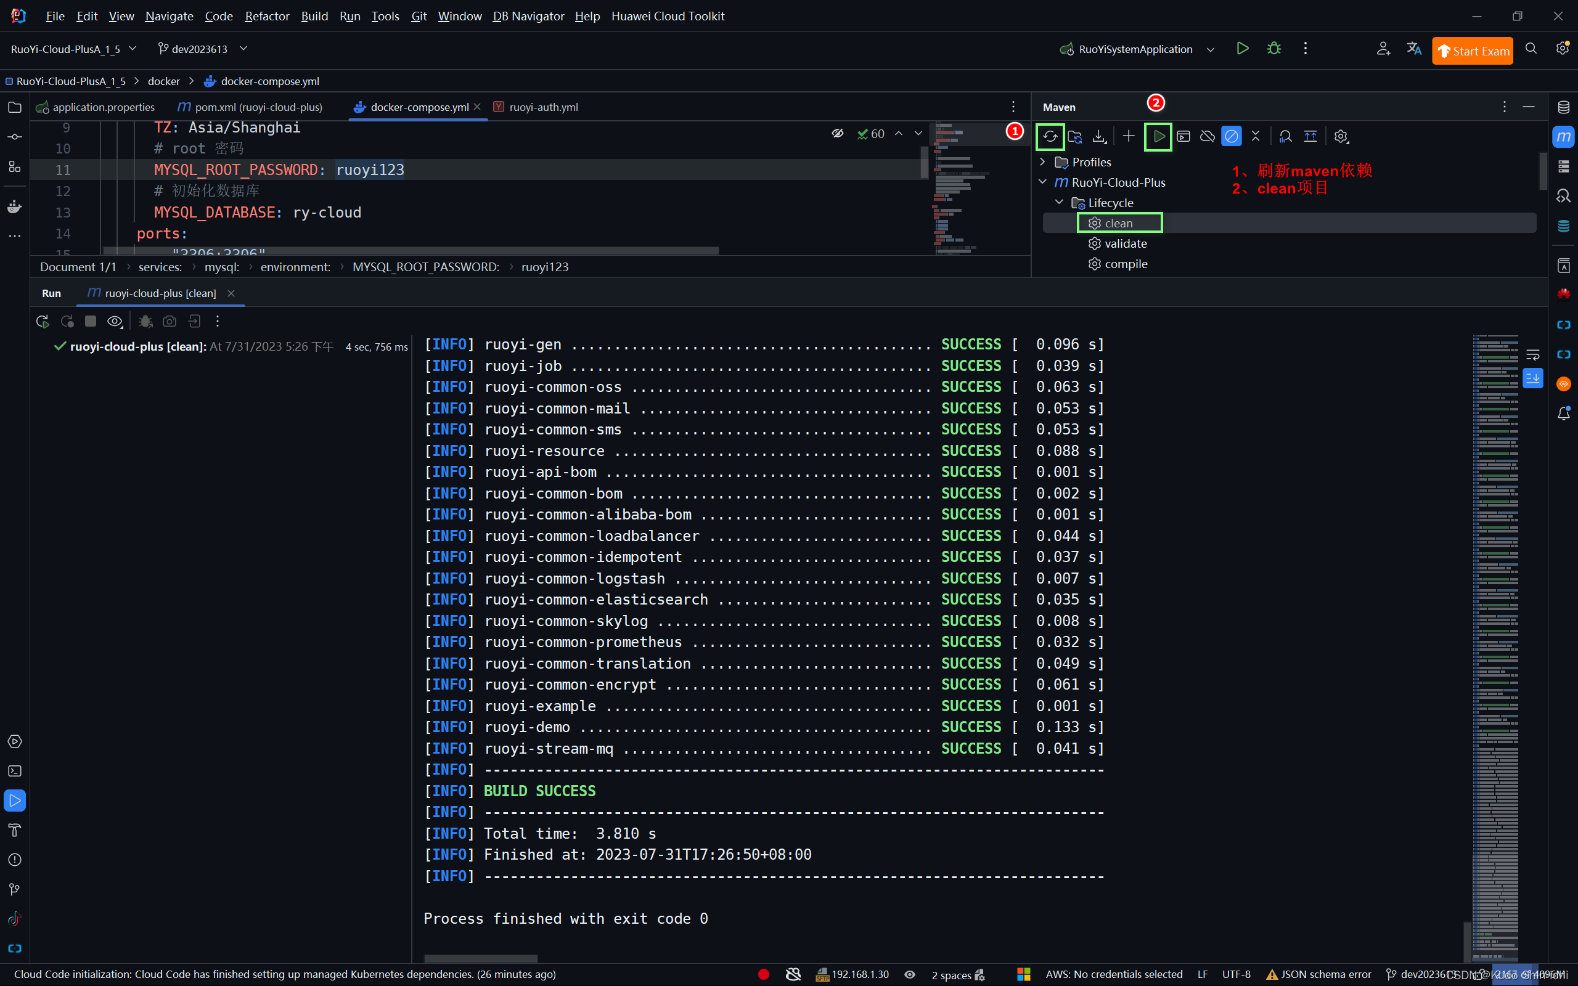Jump to next highlighted problem arrow
Image resolution: width=1578 pixels, height=986 pixels.
click(918, 134)
